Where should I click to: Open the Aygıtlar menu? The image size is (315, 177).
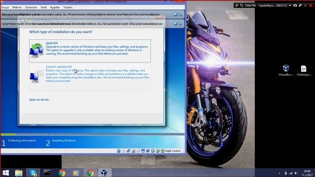tap(55, 7)
